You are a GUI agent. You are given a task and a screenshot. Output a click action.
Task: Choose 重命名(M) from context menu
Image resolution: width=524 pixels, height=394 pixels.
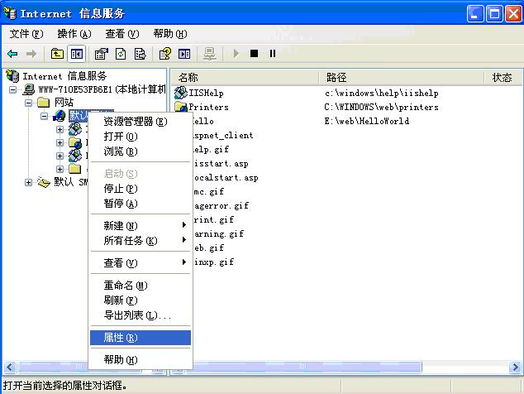(x=141, y=286)
